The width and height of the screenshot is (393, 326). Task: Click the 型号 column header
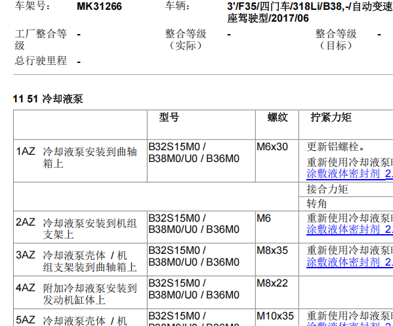coord(169,117)
